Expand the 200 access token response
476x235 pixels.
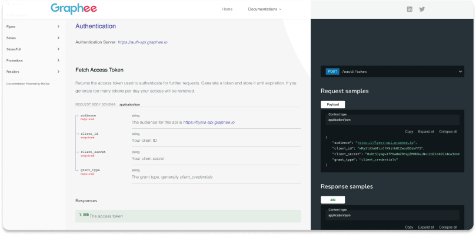(188, 216)
